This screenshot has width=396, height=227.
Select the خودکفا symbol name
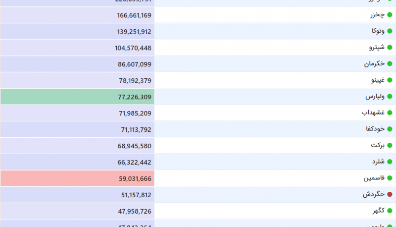375,129
